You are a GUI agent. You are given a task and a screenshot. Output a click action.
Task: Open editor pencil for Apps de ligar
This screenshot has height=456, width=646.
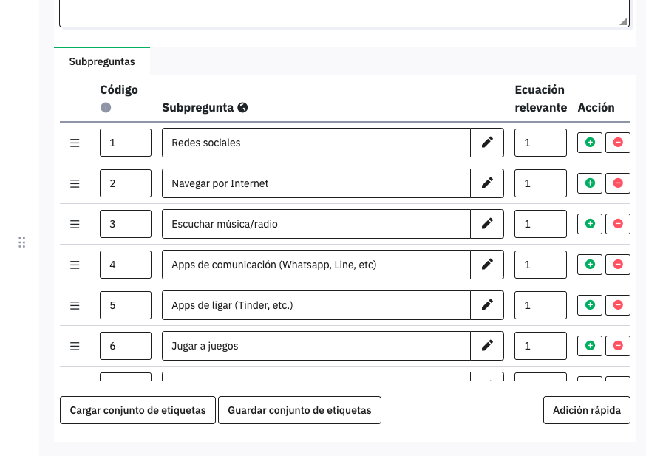pos(487,304)
